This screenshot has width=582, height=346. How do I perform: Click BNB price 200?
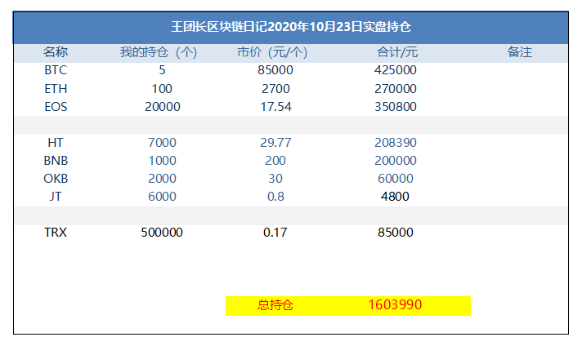(x=275, y=161)
